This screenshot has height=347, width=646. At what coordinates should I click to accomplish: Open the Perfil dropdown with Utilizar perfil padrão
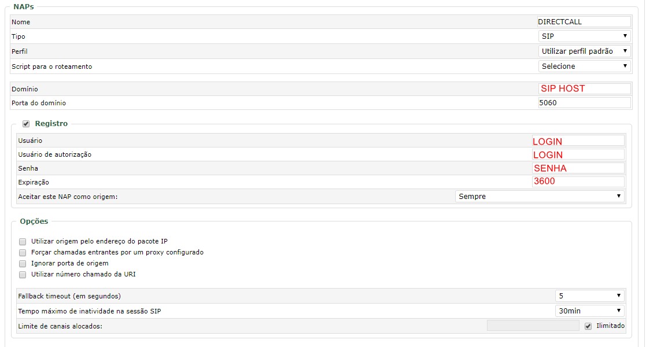pos(584,51)
